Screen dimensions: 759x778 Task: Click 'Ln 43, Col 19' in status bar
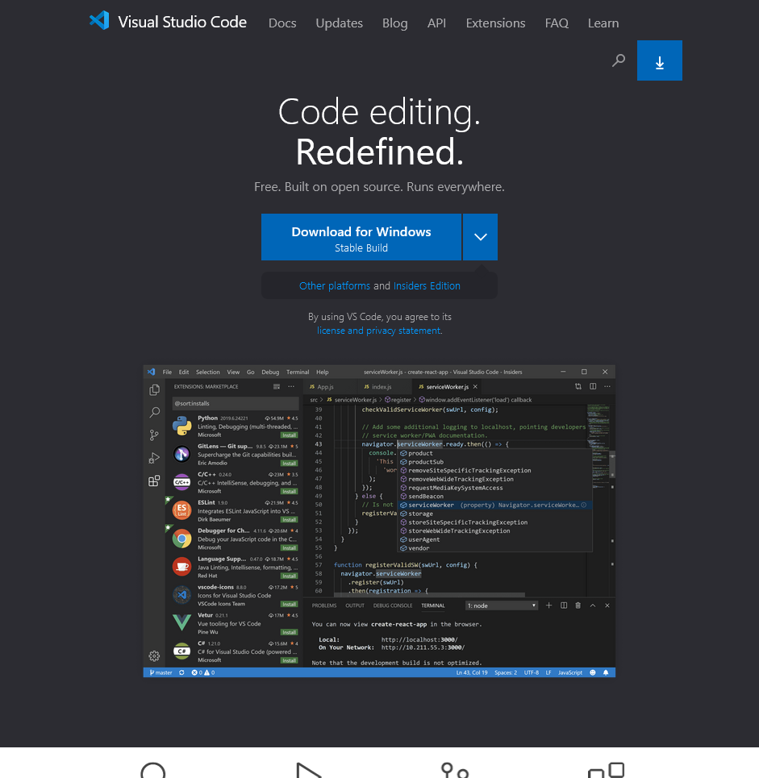(472, 673)
